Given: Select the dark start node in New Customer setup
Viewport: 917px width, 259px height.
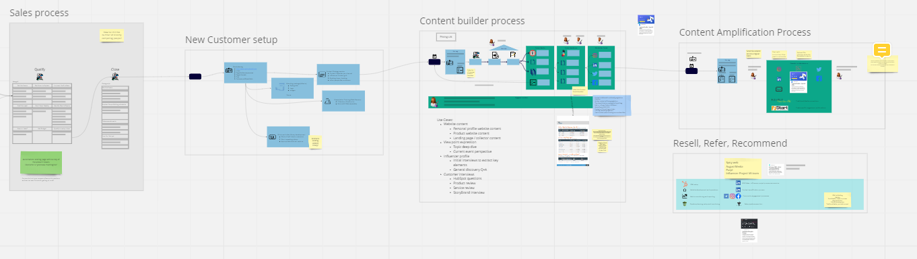Looking at the screenshot, I should click(195, 77).
